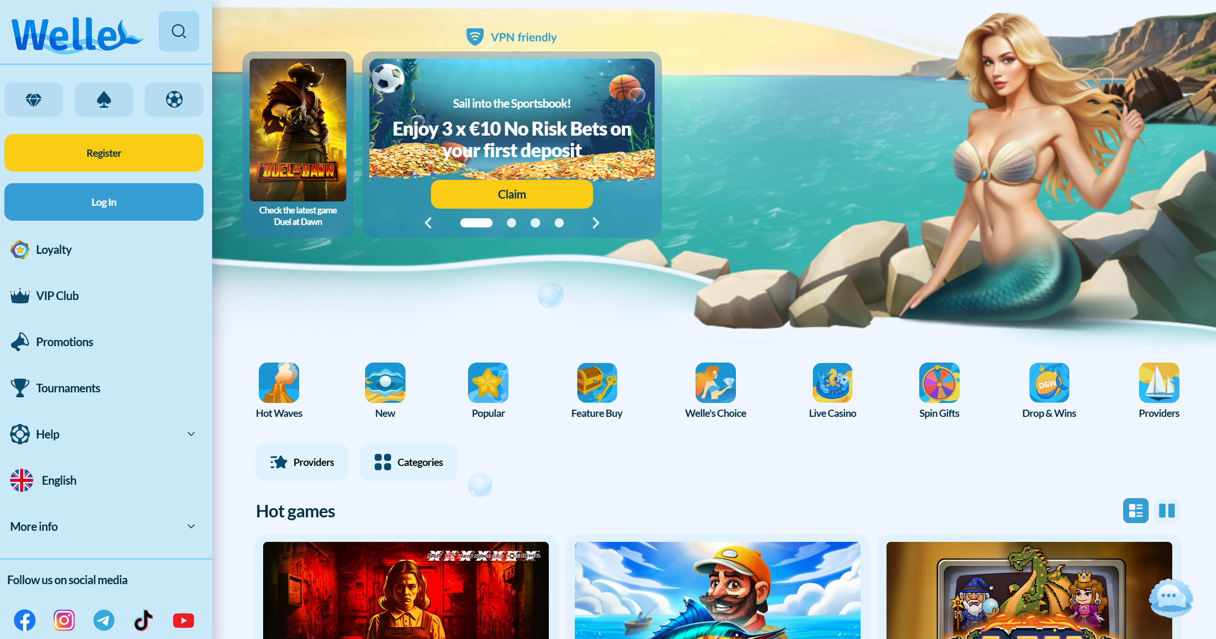Expand the More info section
This screenshot has width=1216, height=639.
click(103, 526)
